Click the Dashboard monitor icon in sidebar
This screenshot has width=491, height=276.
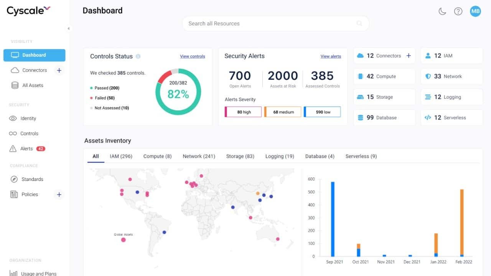[15, 55]
